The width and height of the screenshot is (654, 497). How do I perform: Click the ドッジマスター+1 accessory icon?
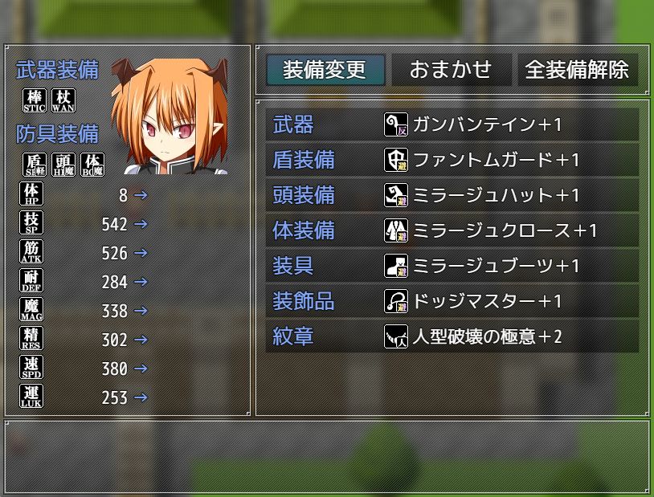[x=396, y=300]
